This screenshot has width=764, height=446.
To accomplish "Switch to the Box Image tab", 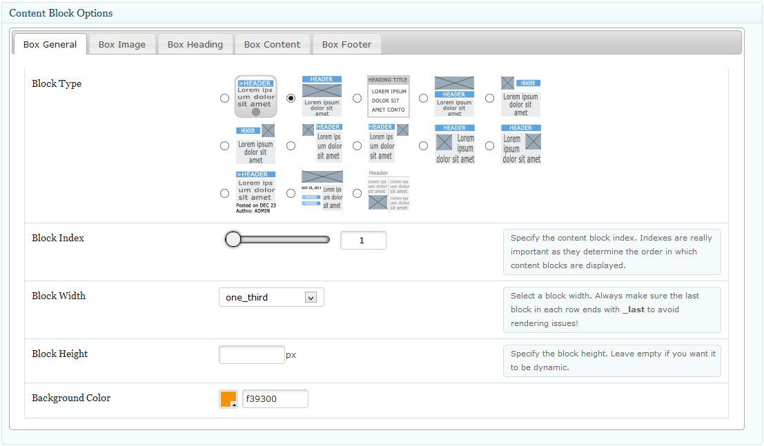I will [x=122, y=44].
